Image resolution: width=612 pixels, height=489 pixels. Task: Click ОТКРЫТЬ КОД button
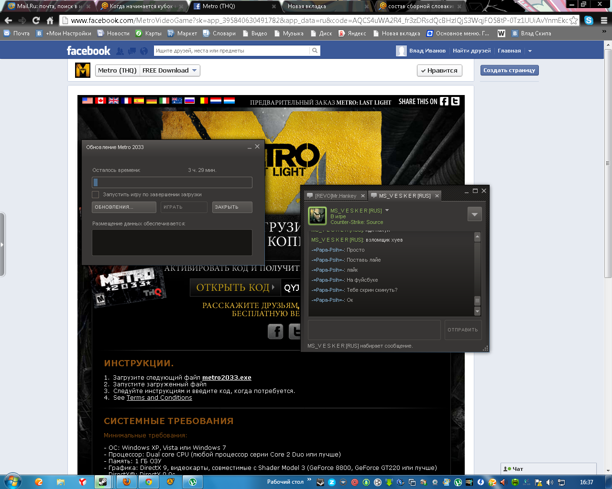coord(235,287)
